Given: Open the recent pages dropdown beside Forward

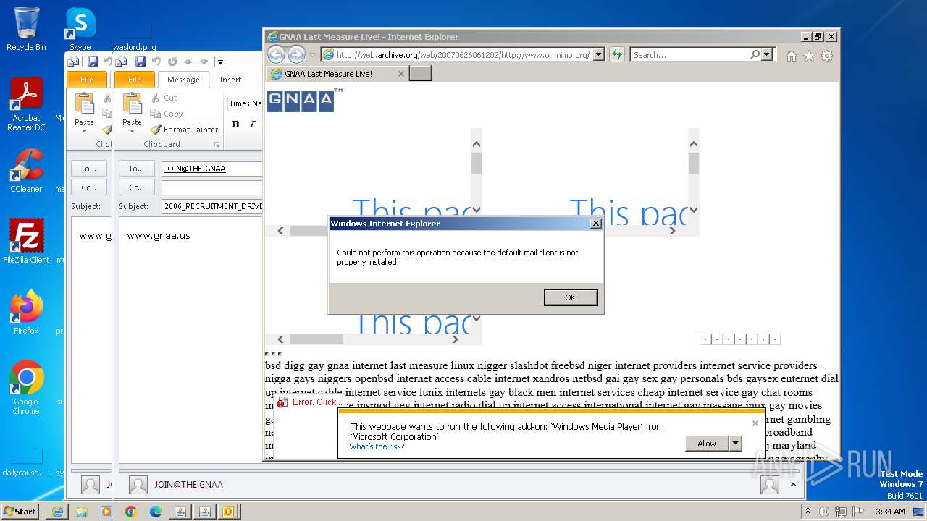Looking at the screenshot, I should click(x=313, y=55).
